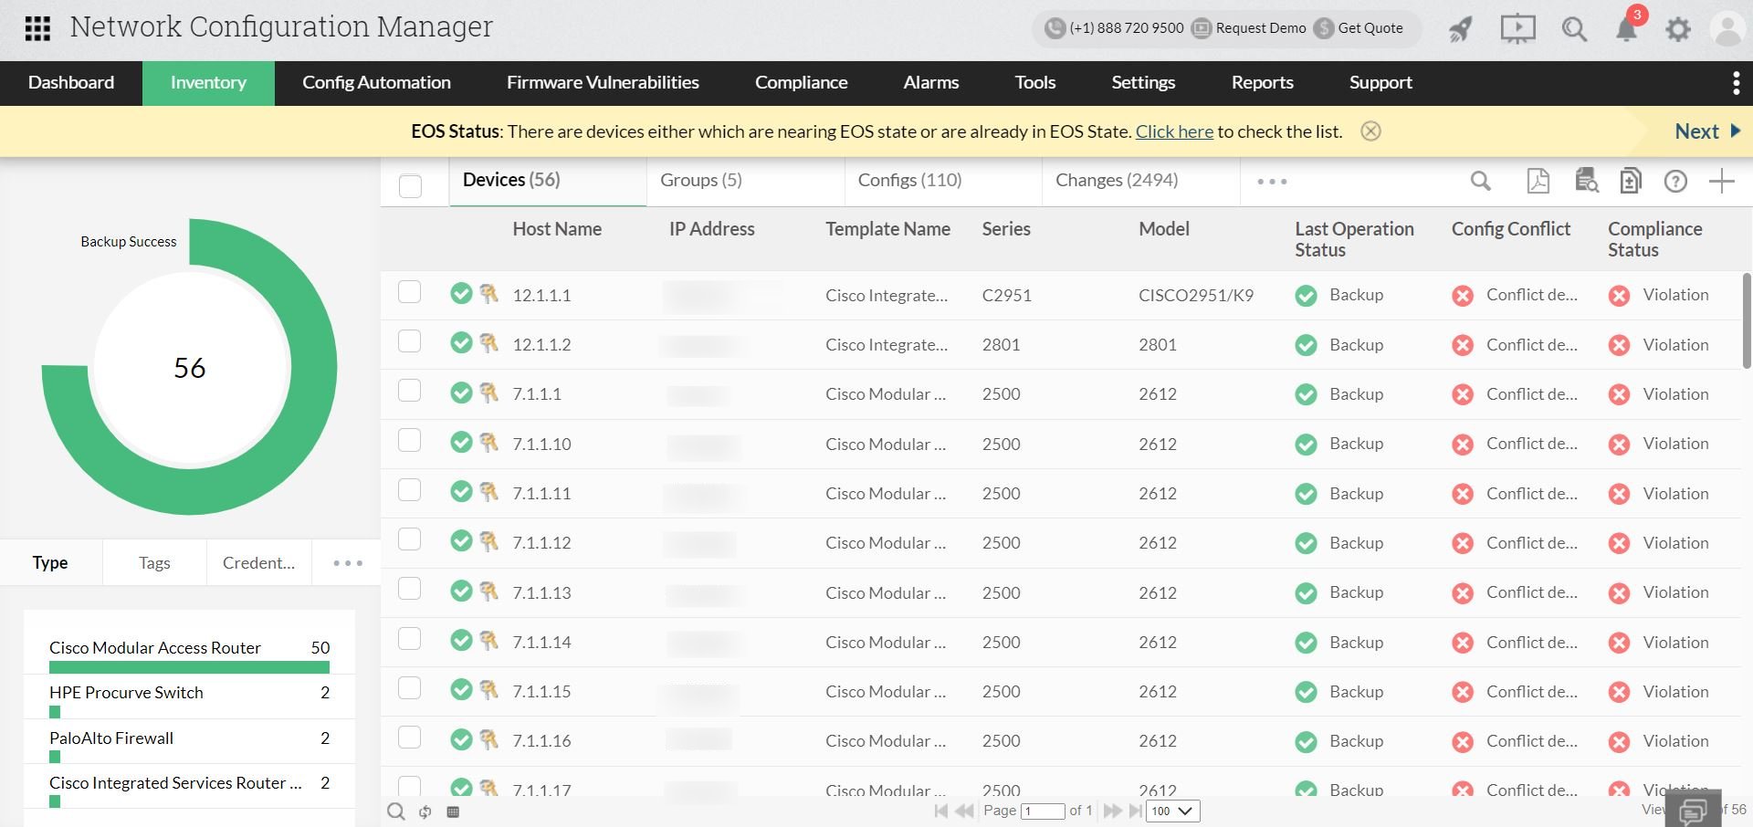The image size is (1753, 827).
Task: Select the checkbox for device 7.1.1.10
Action: point(409,439)
